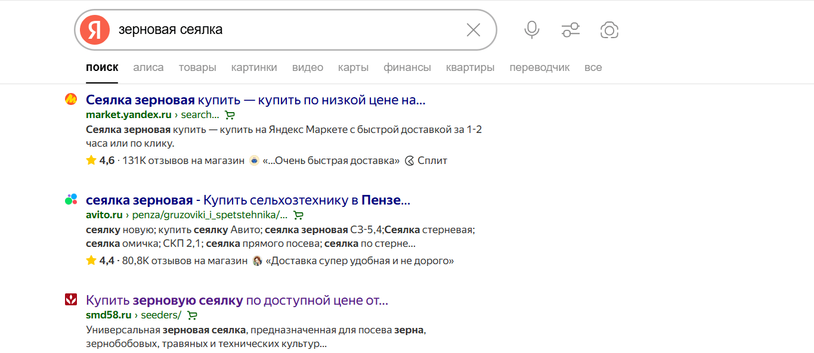Open the переводчик tab
The width and height of the screenshot is (814, 353).
(539, 67)
